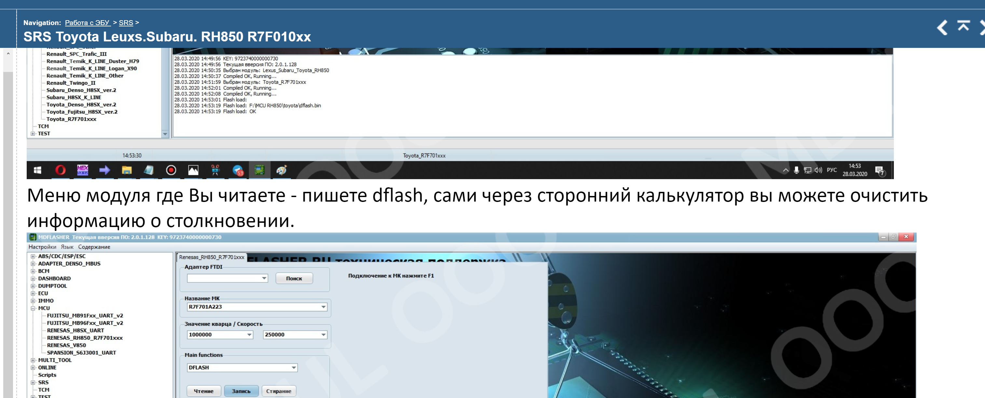Click the scissors snipping taskbar icon
985x398 pixels.
(x=215, y=170)
